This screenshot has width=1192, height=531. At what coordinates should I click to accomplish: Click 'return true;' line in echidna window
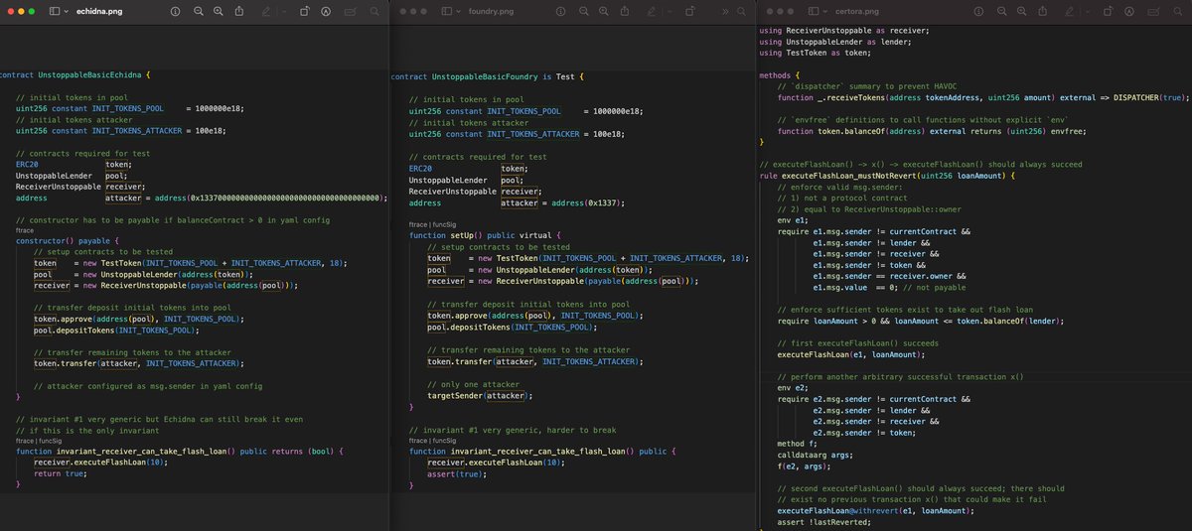[61, 474]
